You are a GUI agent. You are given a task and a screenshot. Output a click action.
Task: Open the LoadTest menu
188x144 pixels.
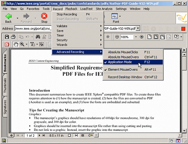86,9
